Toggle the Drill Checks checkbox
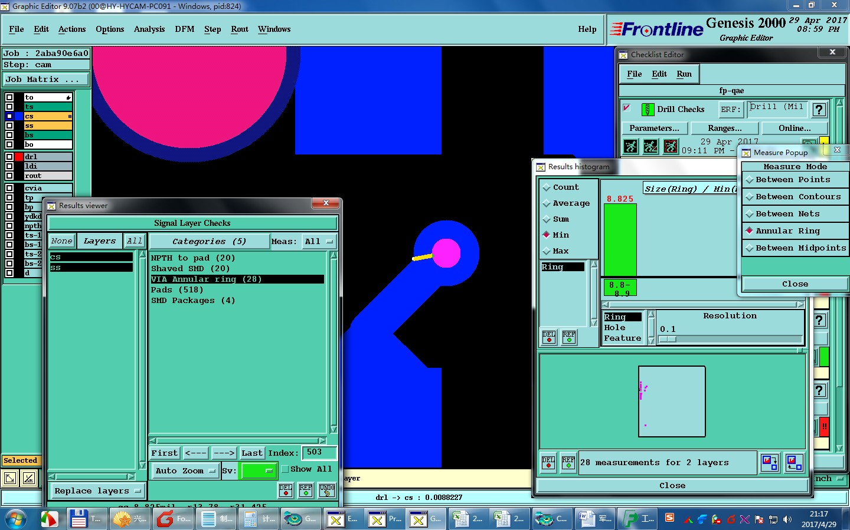Screen dimensions: 850x530 pyautogui.click(x=627, y=108)
